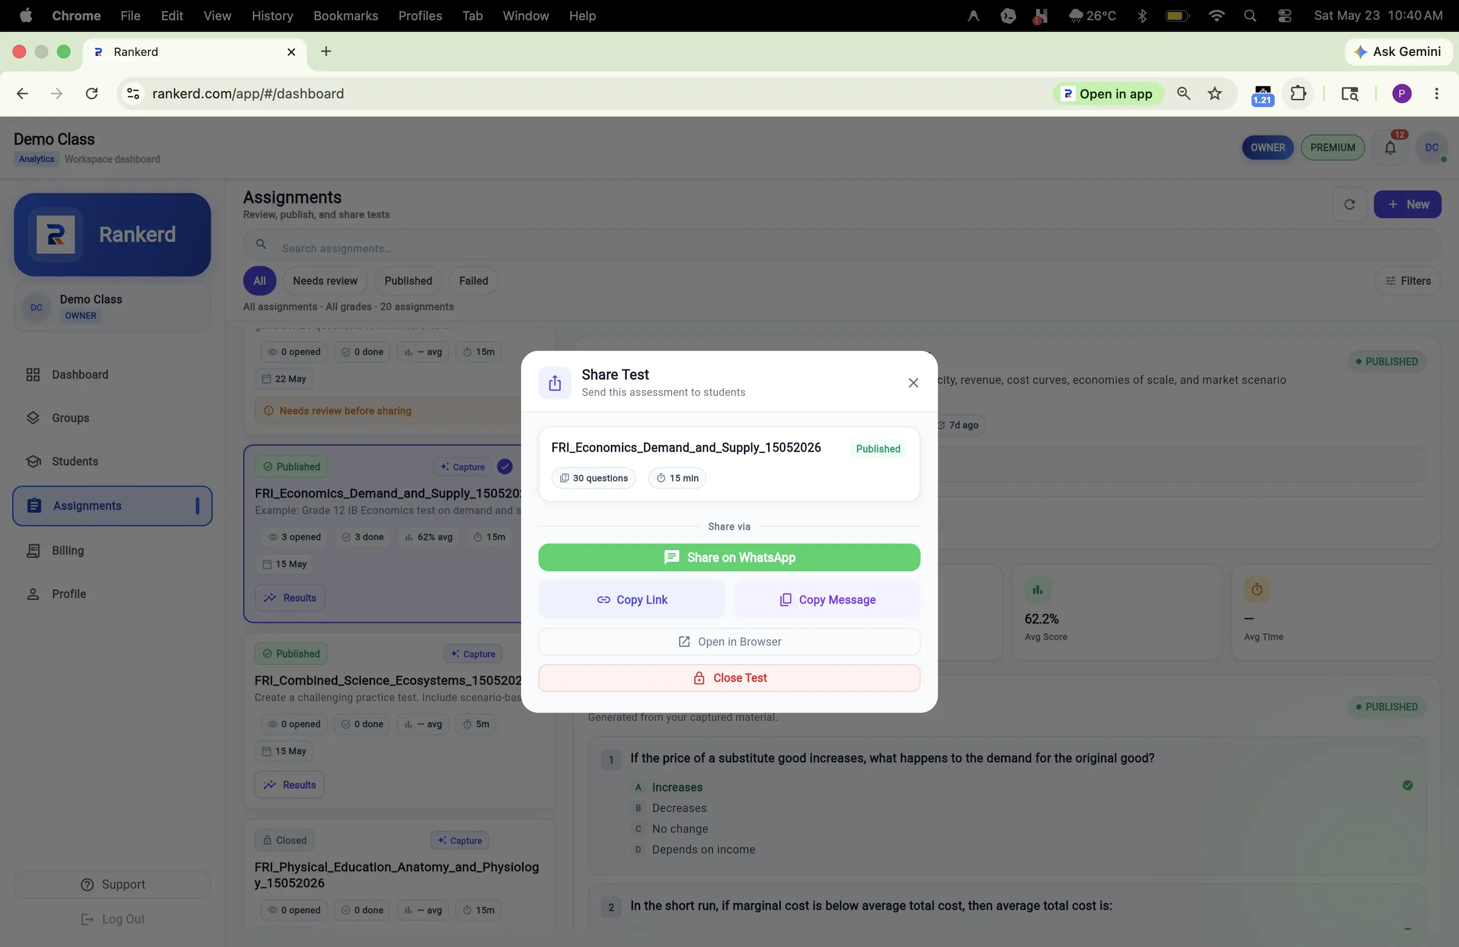Toggle the selected checkmark on Economics card
Image resolution: width=1459 pixels, height=947 pixels.
[505, 467]
